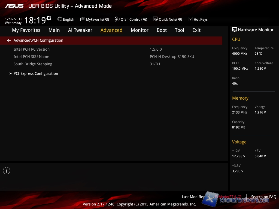The height and width of the screenshot is (209, 279).
Task: Switch to the Monitor tab
Action: 139,30
